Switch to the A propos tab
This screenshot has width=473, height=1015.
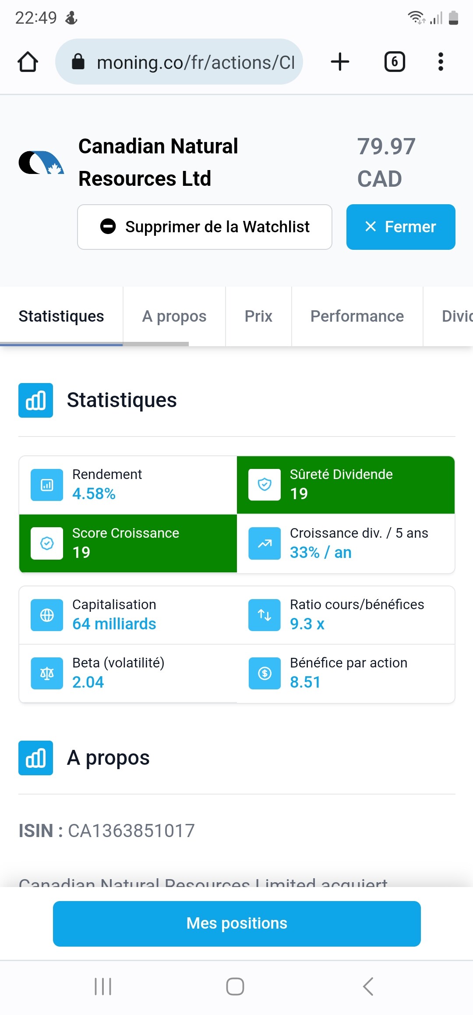[x=174, y=316]
